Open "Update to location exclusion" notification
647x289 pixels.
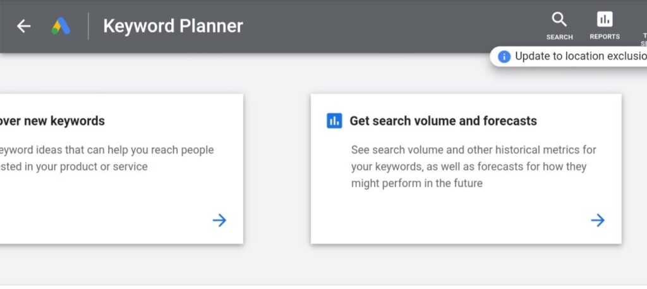(x=569, y=56)
